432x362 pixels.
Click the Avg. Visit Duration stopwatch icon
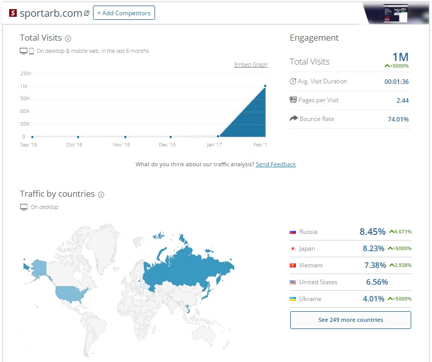pos(293,81)
